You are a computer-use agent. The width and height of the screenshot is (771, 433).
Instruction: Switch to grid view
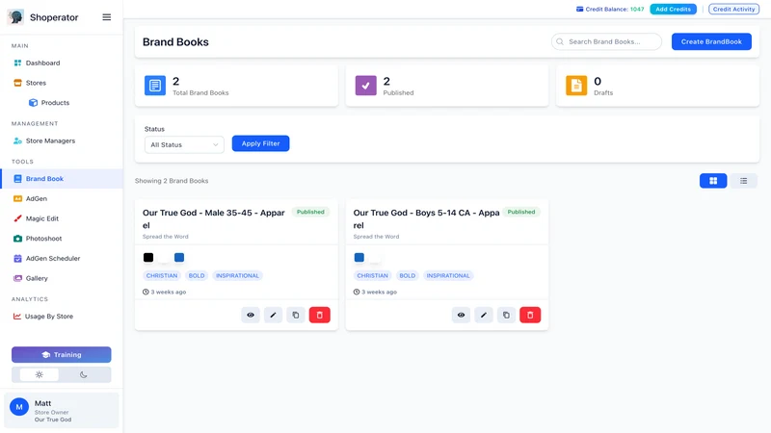(x=713, y=181)
